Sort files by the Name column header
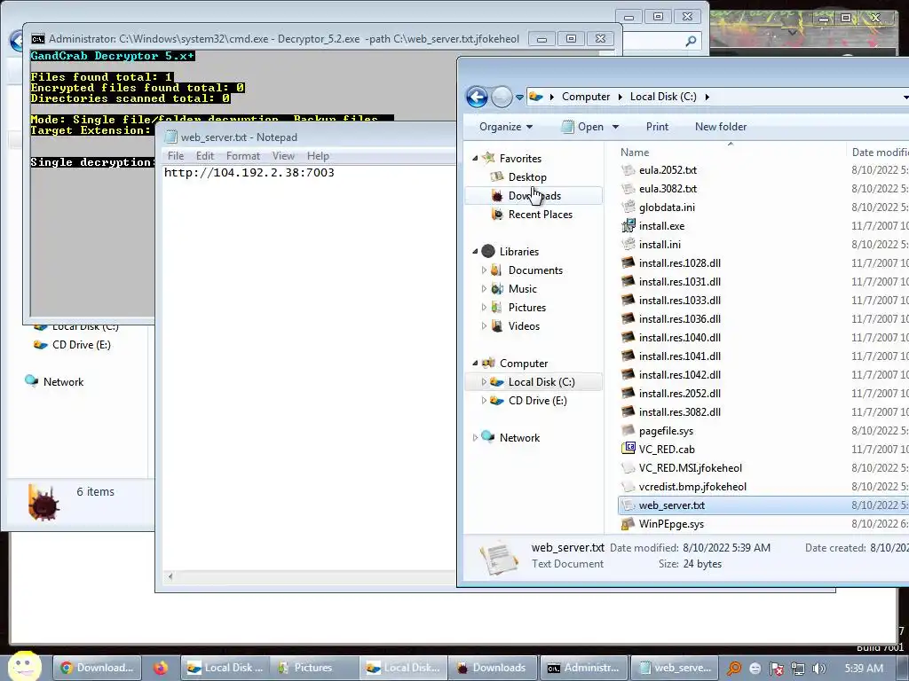Image resolution: width=909 pixels, height=681 pixels. [635, 153]
